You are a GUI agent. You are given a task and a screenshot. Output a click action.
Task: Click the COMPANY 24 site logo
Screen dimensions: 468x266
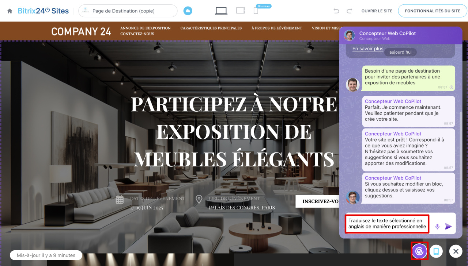[x=81, y=31]
